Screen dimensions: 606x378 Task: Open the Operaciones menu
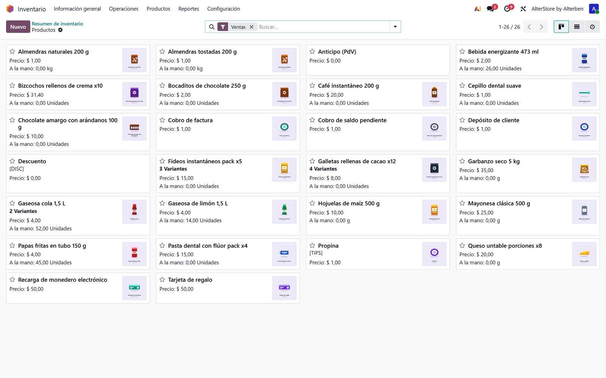click(x=124, y=9)
